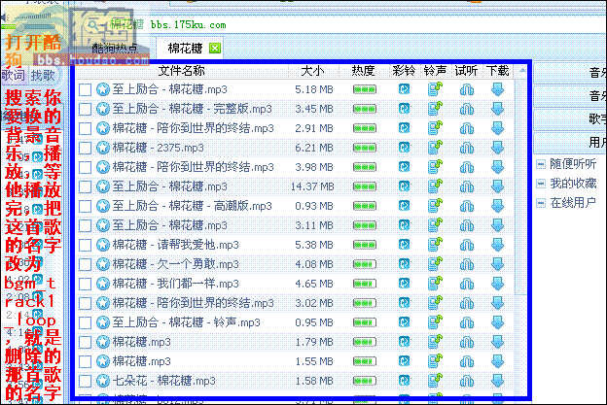Viewport: 607px width, 405px height.
Task: Download the 5.18 MB 至上励合 - 棉花糖.mp3
Action: pos(497,89)
